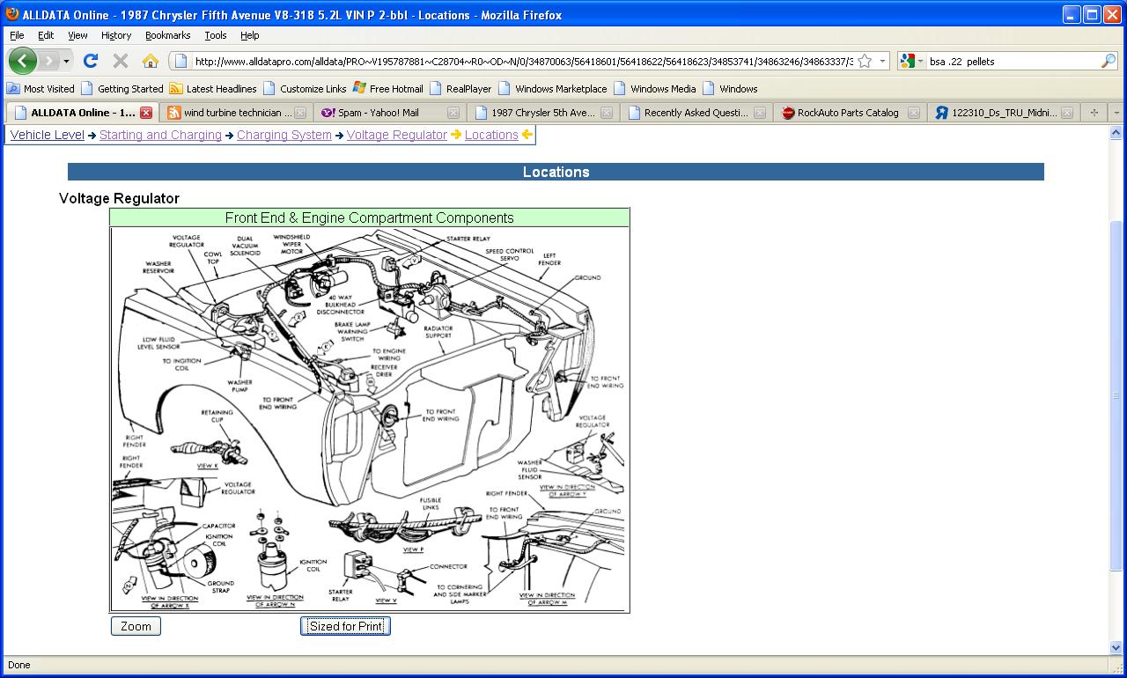Click the search magnifier icon
1127x678 pixels.
1108,62
